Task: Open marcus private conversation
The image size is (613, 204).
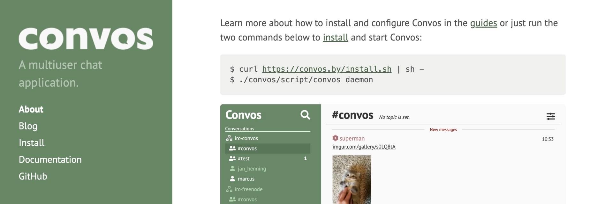Action: (268, 179)
